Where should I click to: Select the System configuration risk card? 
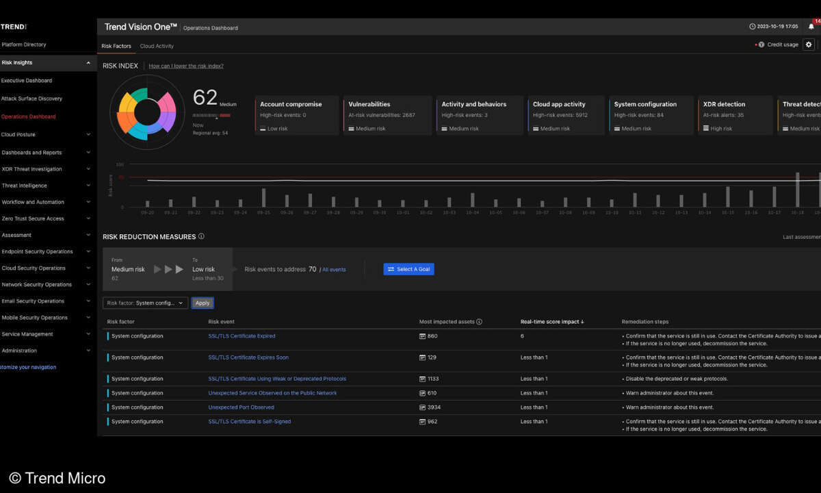tap(652, 116)
